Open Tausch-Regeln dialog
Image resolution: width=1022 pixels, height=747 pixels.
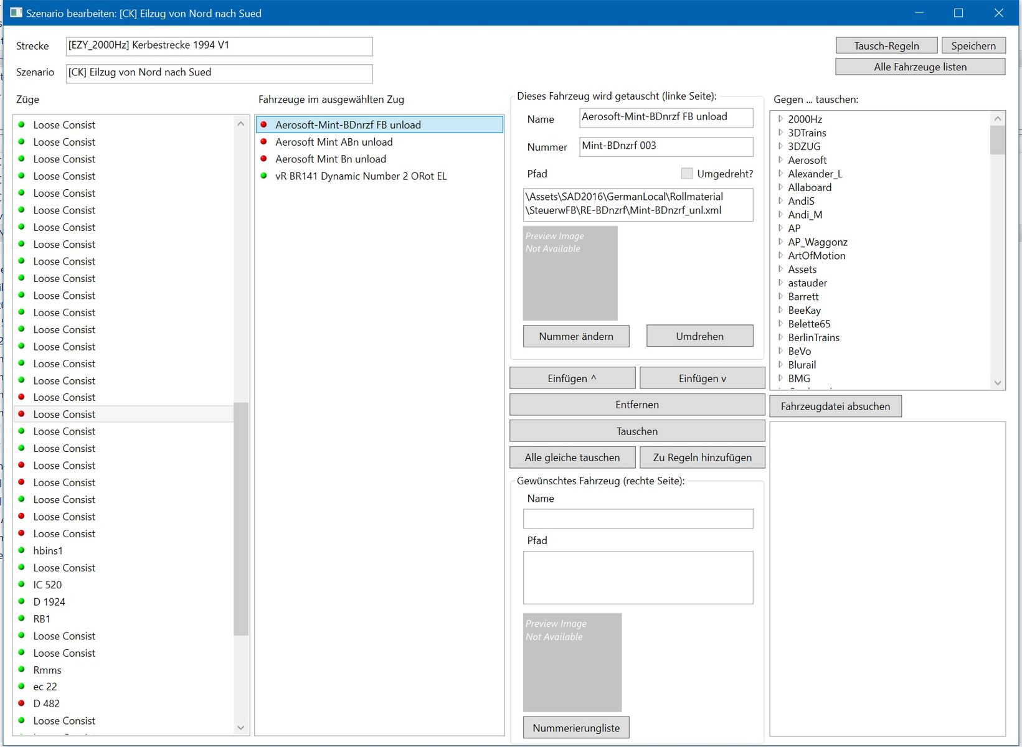886,45
